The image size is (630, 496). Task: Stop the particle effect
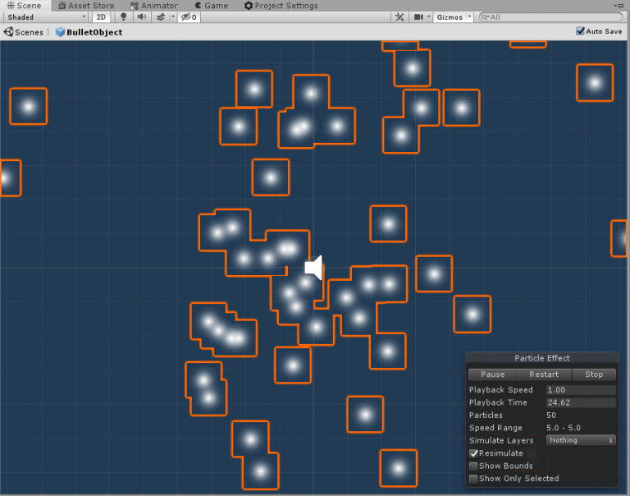594,374
